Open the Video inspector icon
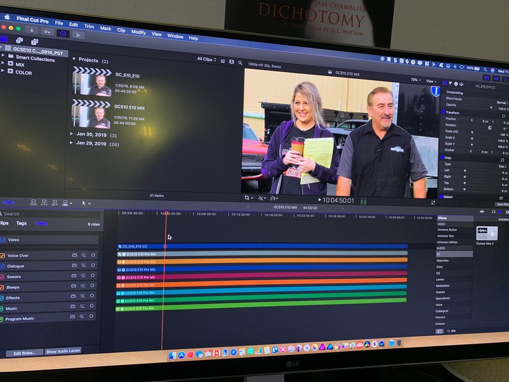The height and width of the screenshot is (382, 509). (x=445, y=83)
